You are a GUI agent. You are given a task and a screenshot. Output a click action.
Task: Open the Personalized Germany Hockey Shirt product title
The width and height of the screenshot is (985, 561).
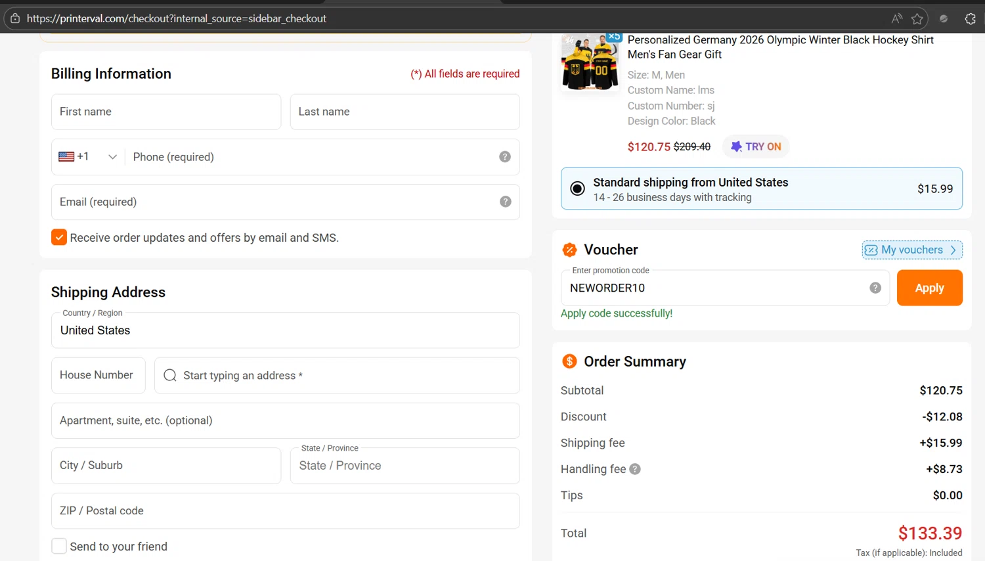(x=780, y=47)
